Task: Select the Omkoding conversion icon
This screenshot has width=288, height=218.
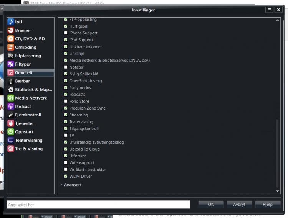Action: pyautogui.click(x=11, y=47)
